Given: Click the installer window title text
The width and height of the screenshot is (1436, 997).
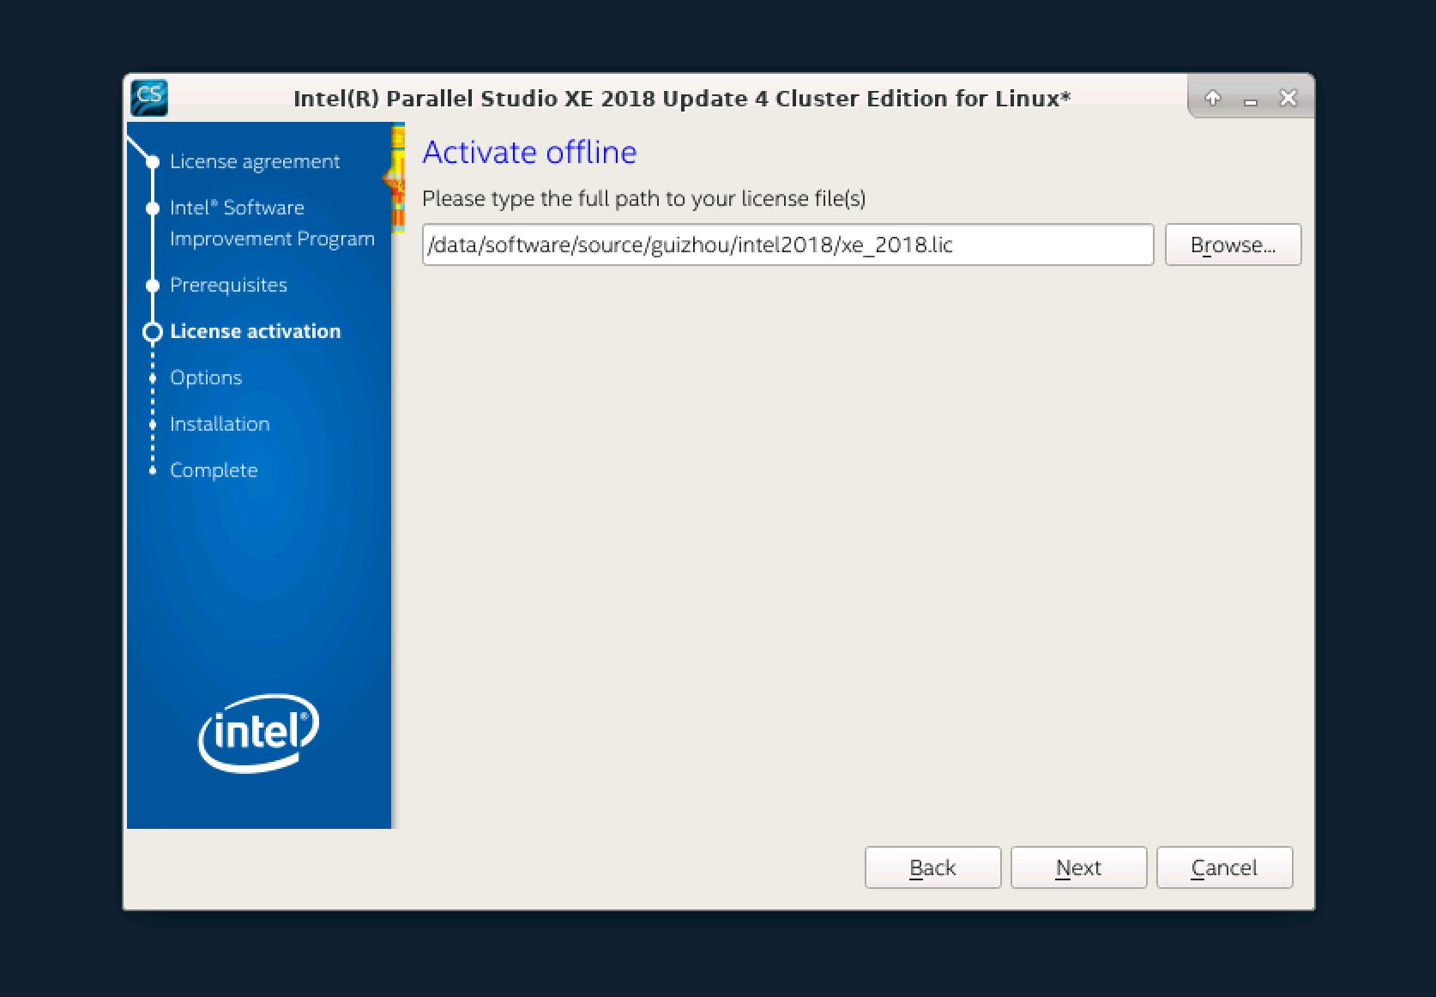Looking at the screenshot, I should point(681,99).
